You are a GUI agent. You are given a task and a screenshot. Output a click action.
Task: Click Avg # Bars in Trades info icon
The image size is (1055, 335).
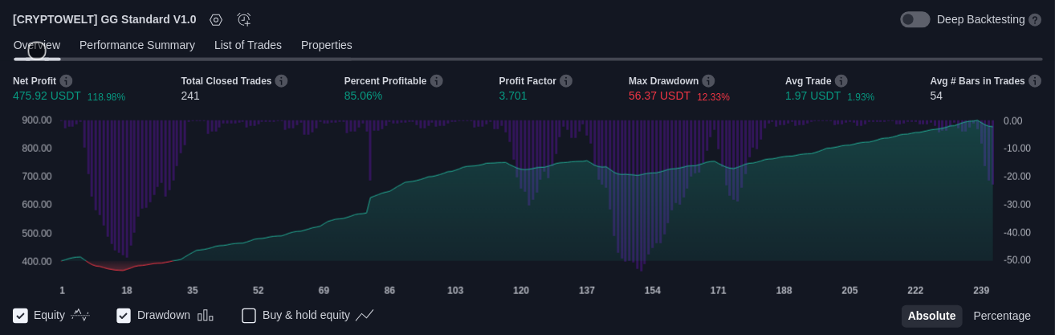(x=1035, y=81)
